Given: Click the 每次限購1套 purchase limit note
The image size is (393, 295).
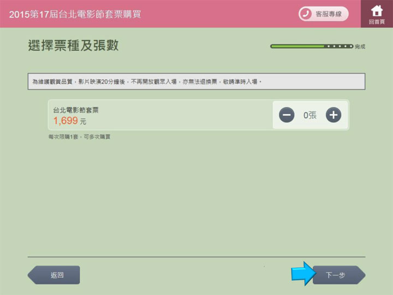Looking at the screenshot, I should coord(79,137).
